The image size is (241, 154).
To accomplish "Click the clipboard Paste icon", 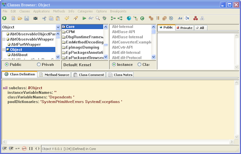I will click(58, 18).
